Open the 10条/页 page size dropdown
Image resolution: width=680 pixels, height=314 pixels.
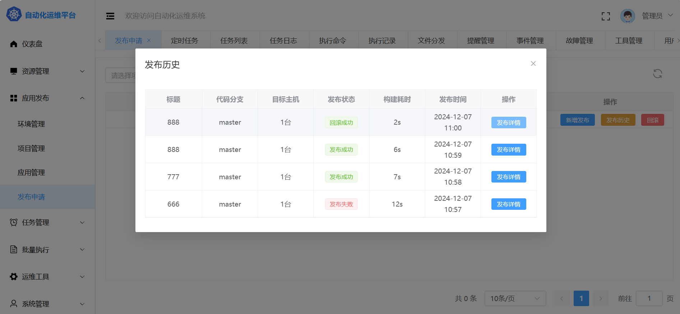pyautogui.click(x=515, y=299)
